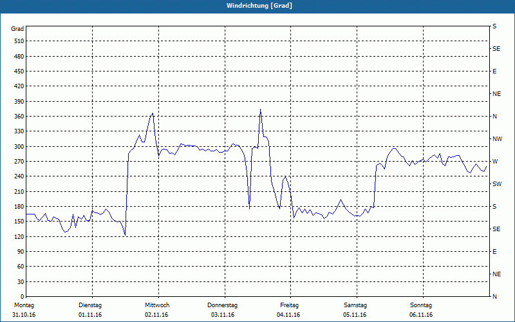Click the 510 value on the Grad axis
The image size is (515, 322).
click(x=19, y=41)
